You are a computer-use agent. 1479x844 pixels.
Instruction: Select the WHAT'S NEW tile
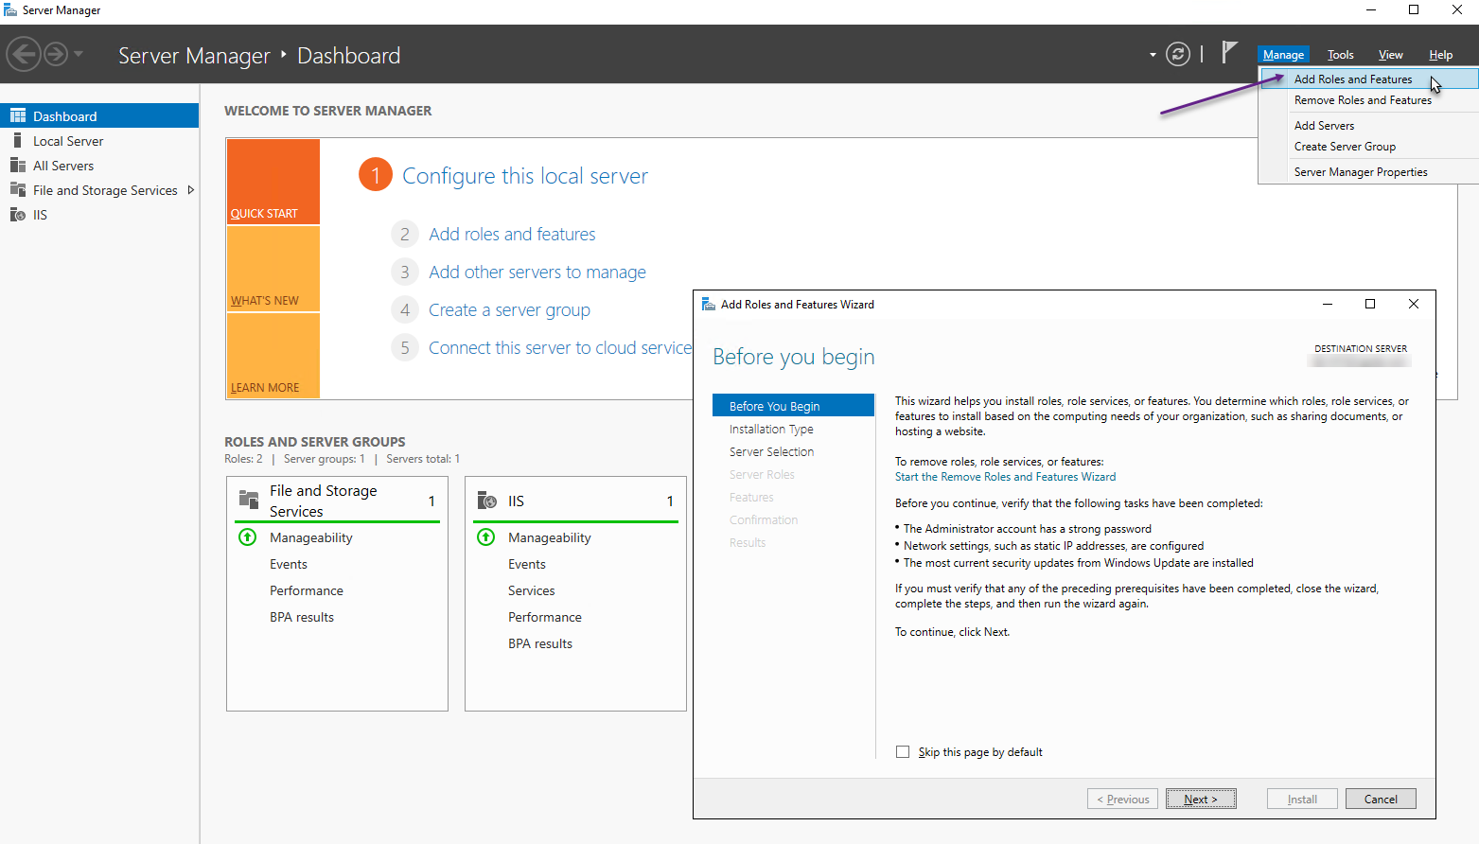(273, 269)
